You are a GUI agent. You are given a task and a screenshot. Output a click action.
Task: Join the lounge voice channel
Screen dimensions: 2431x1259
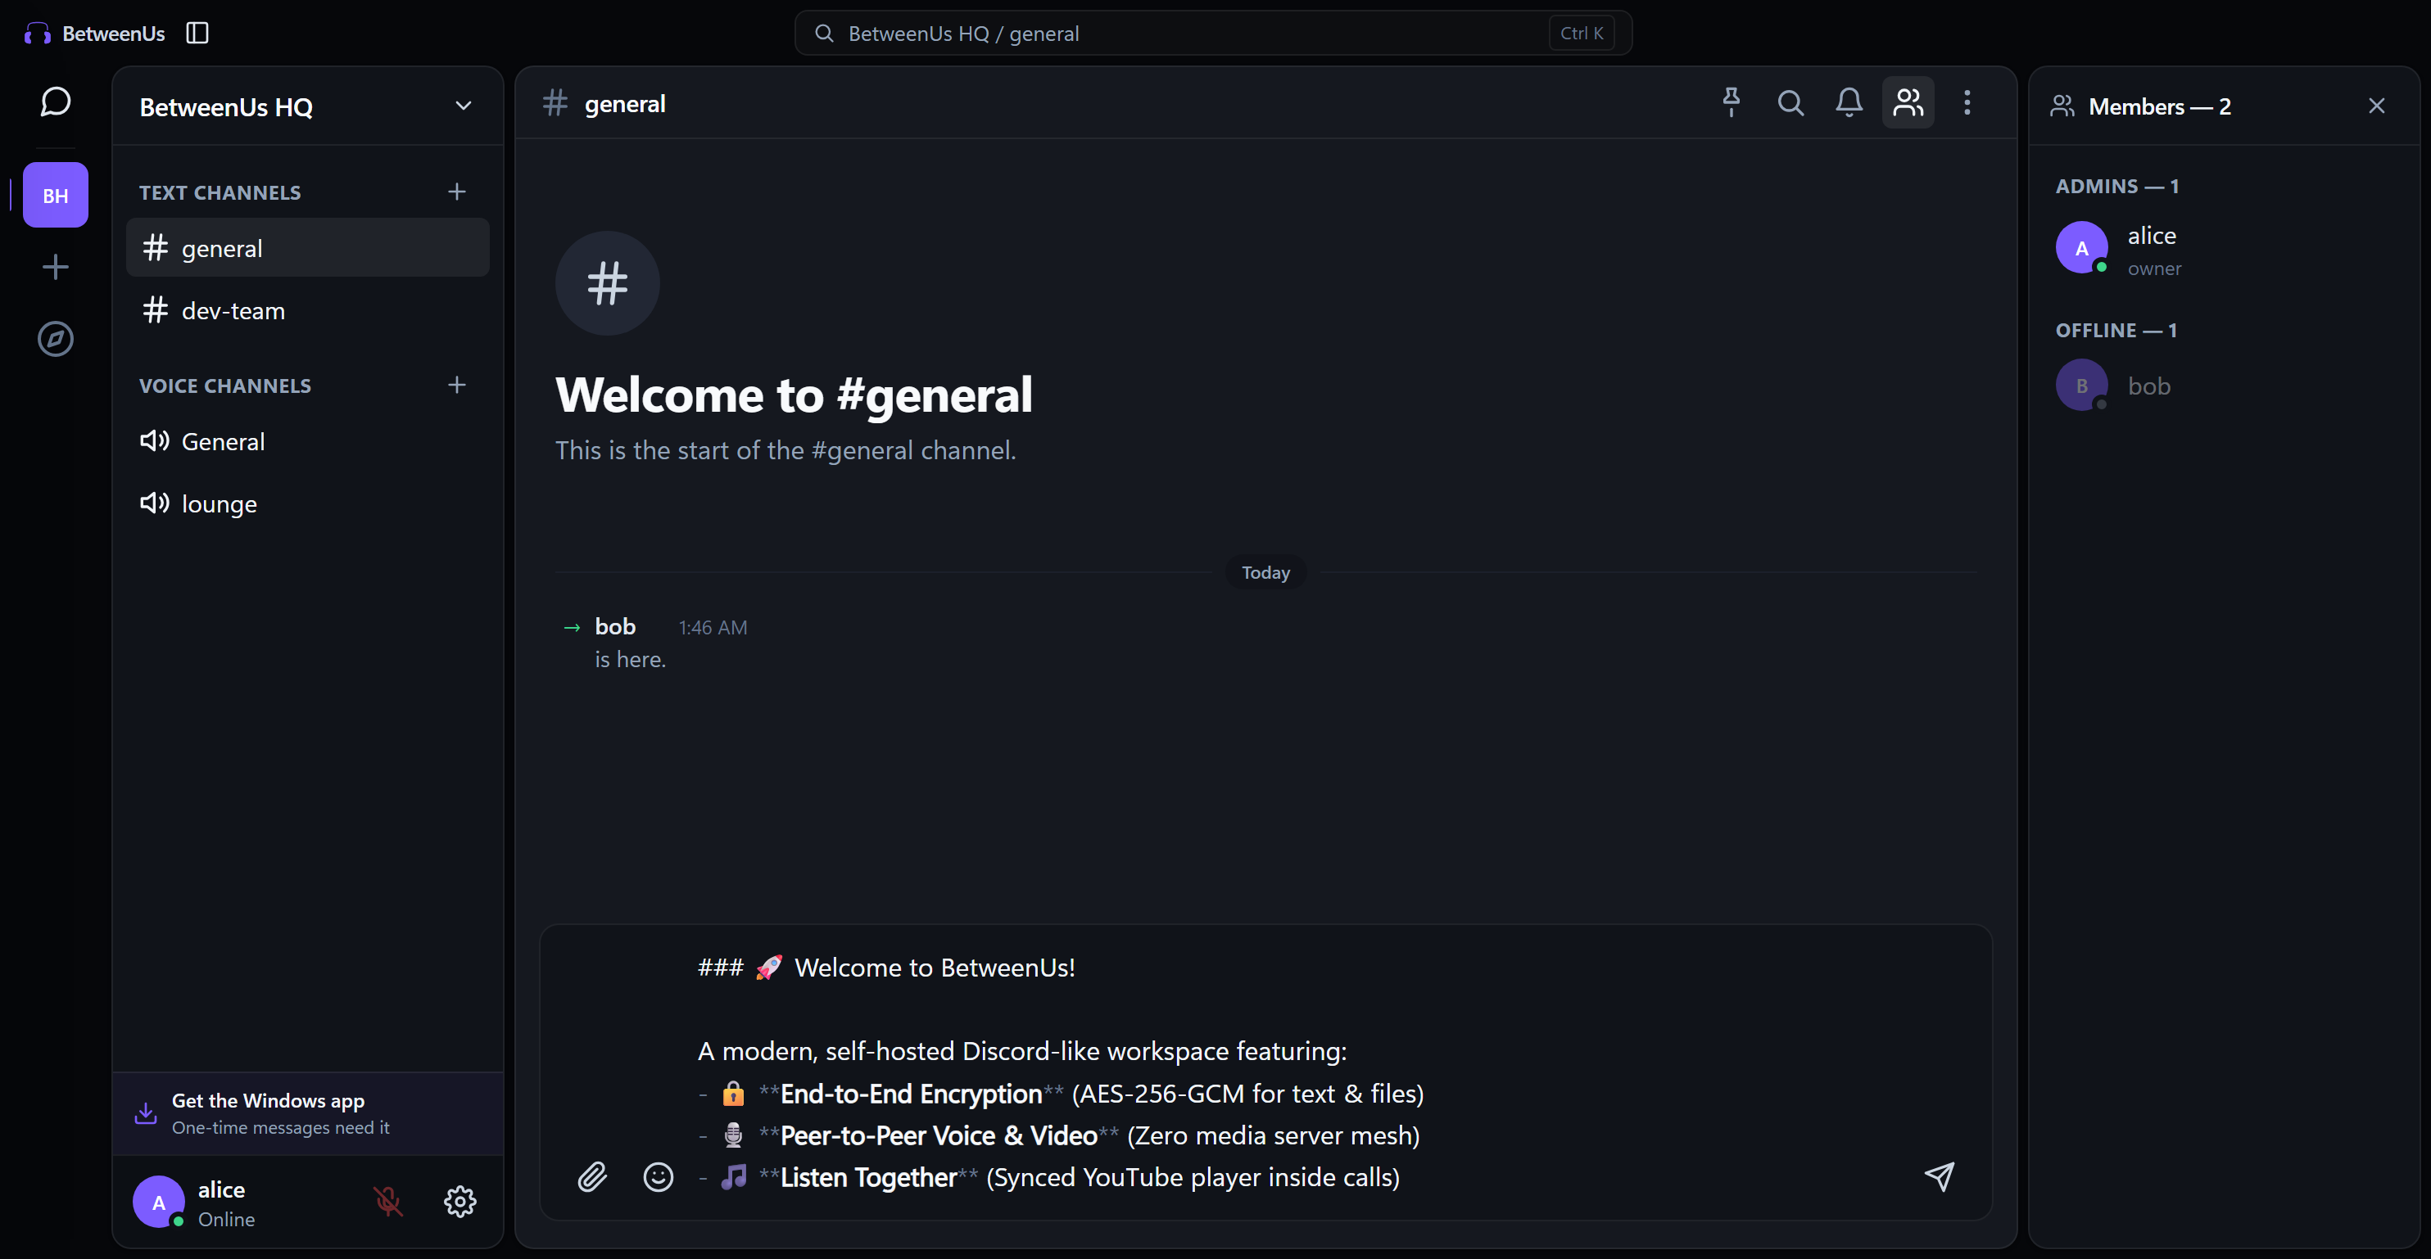pos(308,503)
